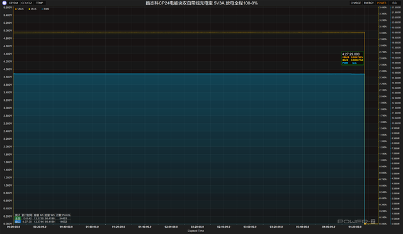Toggle the VBUS legend series

click(20, 9)
